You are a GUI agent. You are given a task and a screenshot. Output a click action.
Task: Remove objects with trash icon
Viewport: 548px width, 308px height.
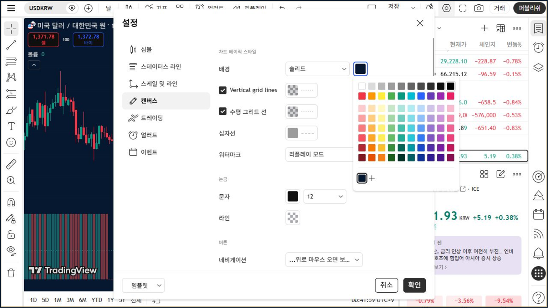coord(11,273)
